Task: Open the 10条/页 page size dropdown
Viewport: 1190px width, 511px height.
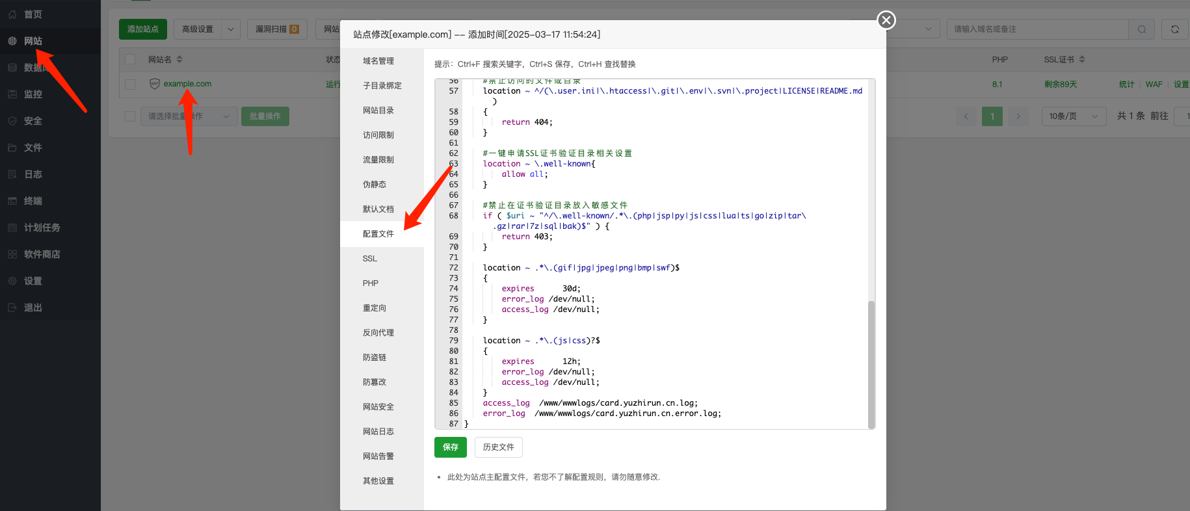Action: coord(1074,116)
